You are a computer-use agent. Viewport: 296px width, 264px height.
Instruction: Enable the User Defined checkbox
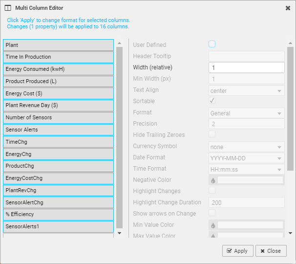[212, 44]
